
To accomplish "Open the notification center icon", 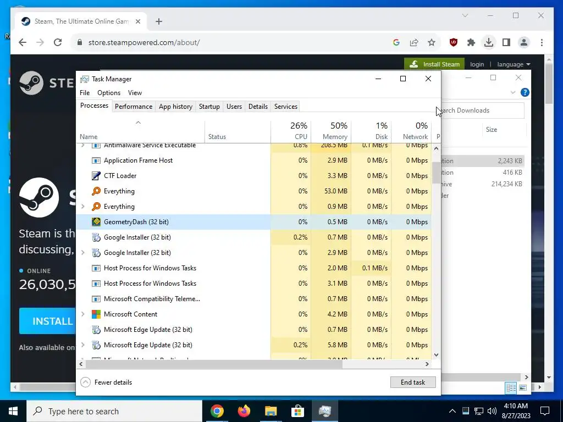I will point(545,411).
